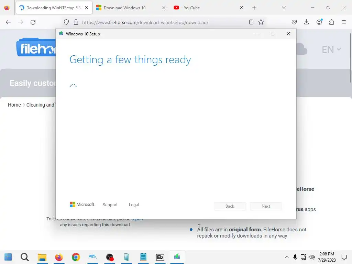Image resolution: width=352 pixels, height=264 pixels.
Task: Click the site padlock icon
Action: pyautogui.click(x=76, y=22)
